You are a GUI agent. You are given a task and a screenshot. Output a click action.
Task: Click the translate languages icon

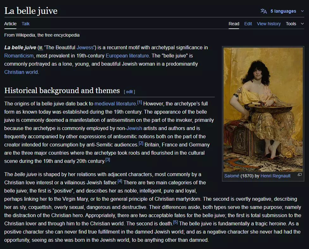coord(263,11)
